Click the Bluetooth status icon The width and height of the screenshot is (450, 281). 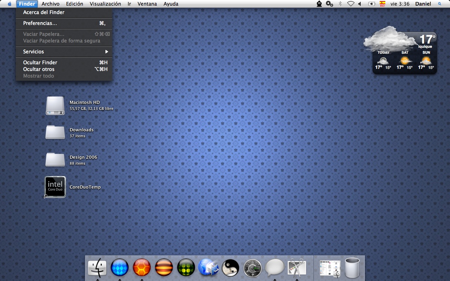click(x=340, y=4)
